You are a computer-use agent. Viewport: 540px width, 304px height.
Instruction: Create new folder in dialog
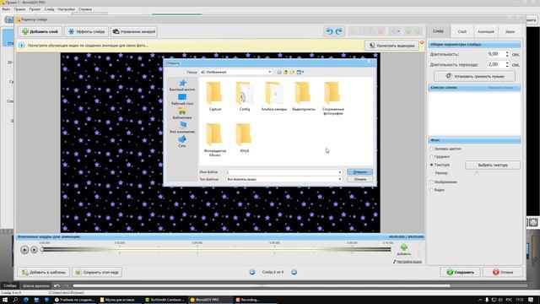[293, 72]
